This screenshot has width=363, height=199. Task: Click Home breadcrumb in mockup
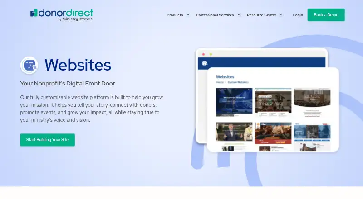[220, 82]
